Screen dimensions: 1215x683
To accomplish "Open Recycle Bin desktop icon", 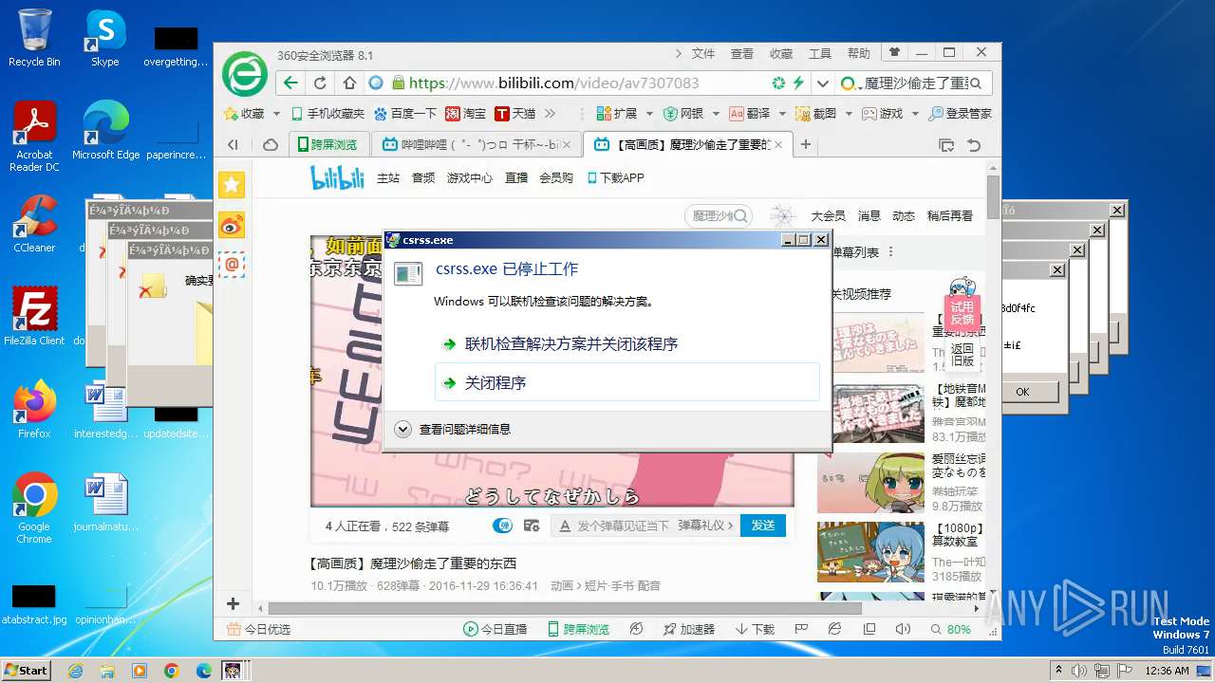I will point(34,38).
